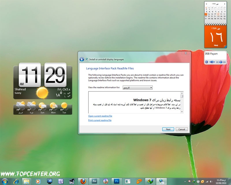Click the highlighted current day in calendar grid
Image resolution: width=231 pixels, height=185 pixels.
tap(206, 14)
